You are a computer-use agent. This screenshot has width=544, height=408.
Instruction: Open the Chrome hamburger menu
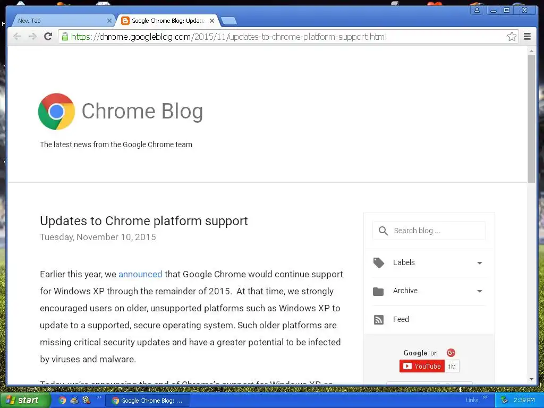528,37
